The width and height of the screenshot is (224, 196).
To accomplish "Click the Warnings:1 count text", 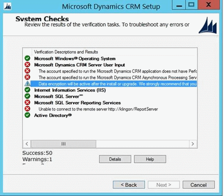I will pyautogui.click(x=37, y=159).
